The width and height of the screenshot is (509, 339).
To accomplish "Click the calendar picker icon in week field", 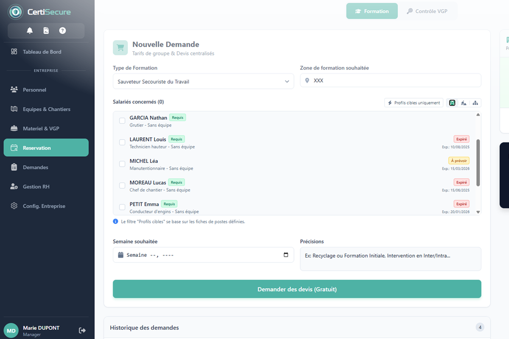I will click(x=285, y=255).
